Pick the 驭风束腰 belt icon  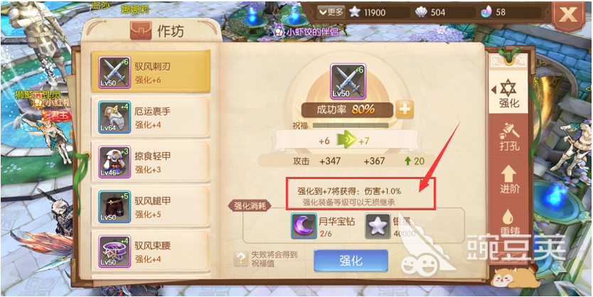[x=114, y=252]
